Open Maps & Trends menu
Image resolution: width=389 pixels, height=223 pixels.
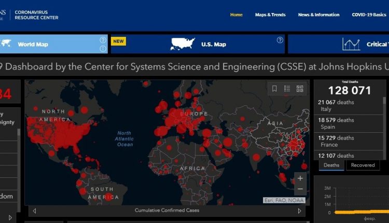270,15
